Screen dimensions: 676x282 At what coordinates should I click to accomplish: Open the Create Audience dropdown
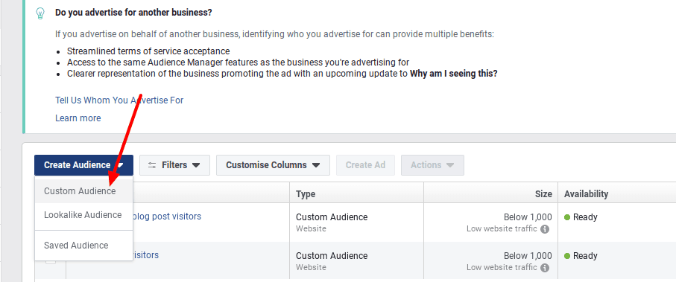[x=83, y=165]
